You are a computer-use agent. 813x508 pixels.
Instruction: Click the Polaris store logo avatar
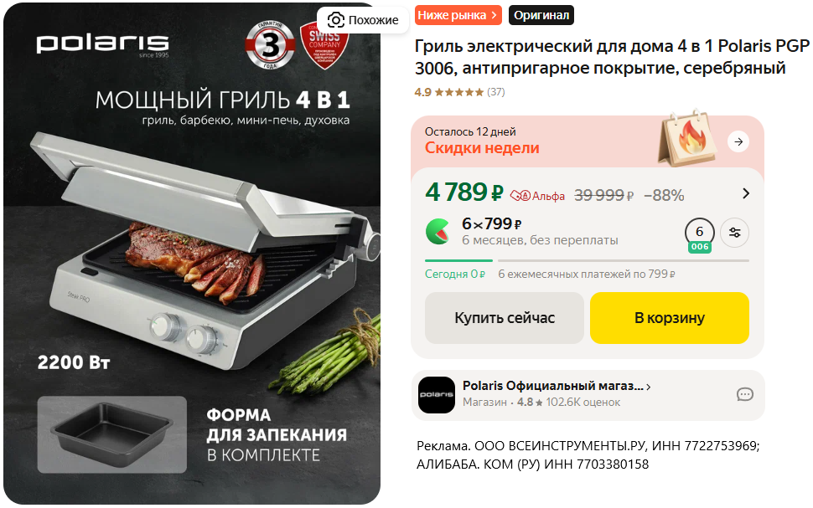[x=437, y=394]
